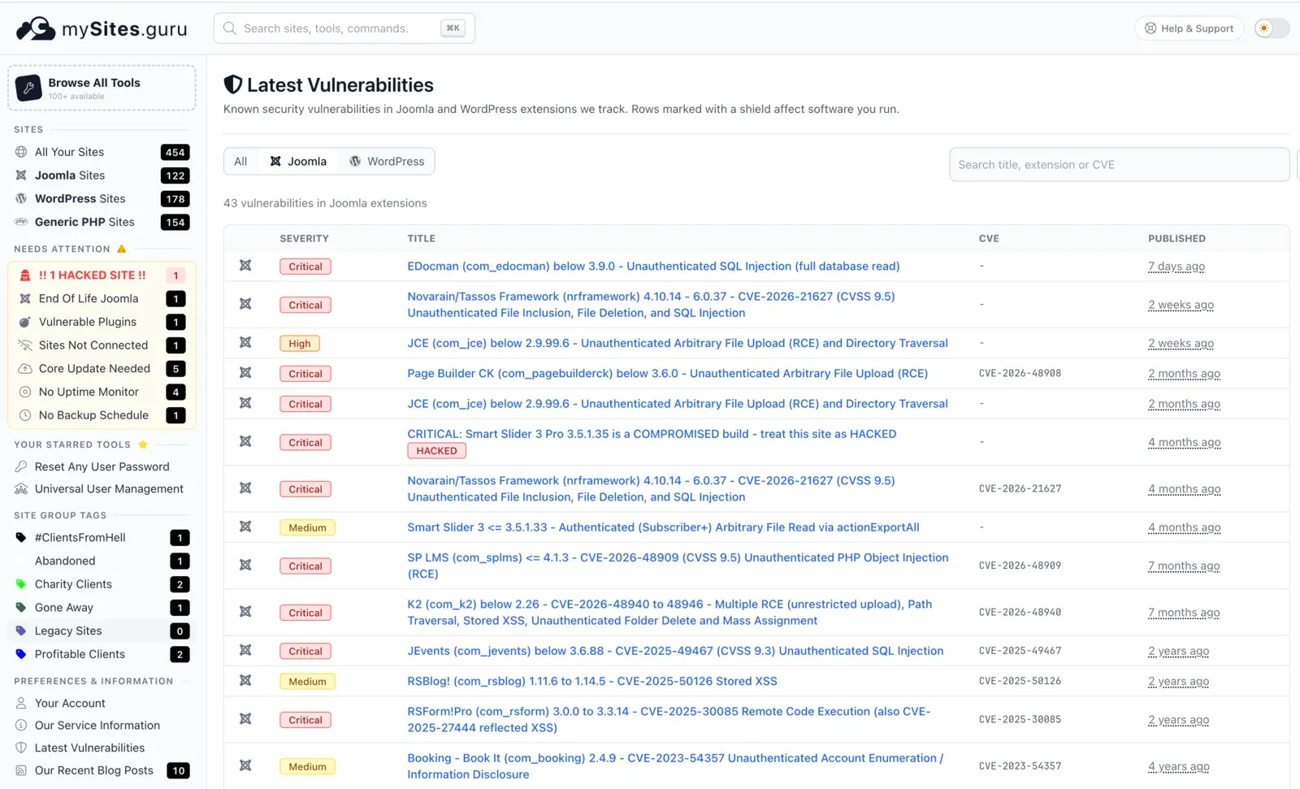Click the user icon beside Your Account

point(21,704)
